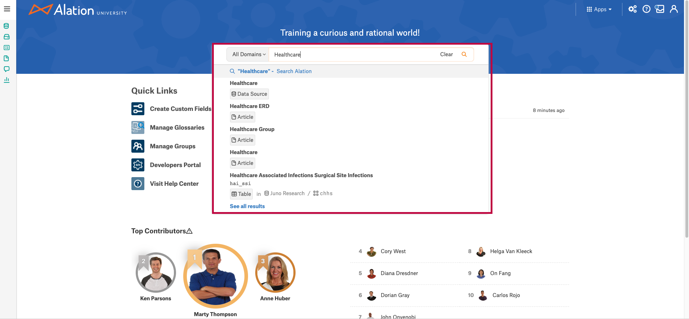Click the Developers Portal gear icon
Image resolution: width=689 pixels, height=319 pixels.
[x=138, y=165]
